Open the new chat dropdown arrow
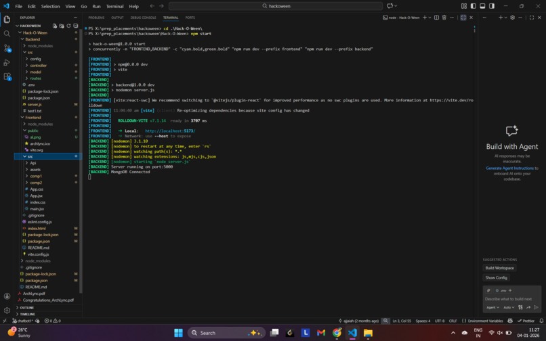Image resolution: width=546 pixels, height=341 pixels. 505,18
